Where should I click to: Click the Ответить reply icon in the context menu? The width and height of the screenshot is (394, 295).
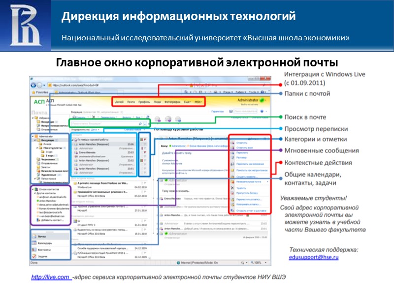(x=232, y=143)
